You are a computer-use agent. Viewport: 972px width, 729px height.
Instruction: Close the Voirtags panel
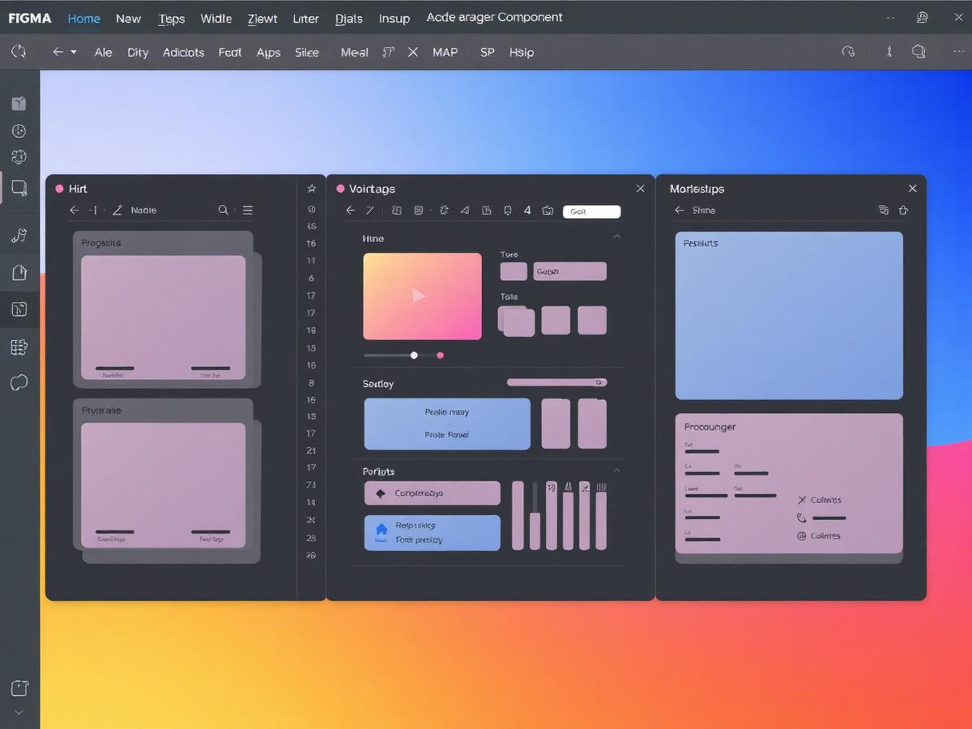click(x=640, y=188)
